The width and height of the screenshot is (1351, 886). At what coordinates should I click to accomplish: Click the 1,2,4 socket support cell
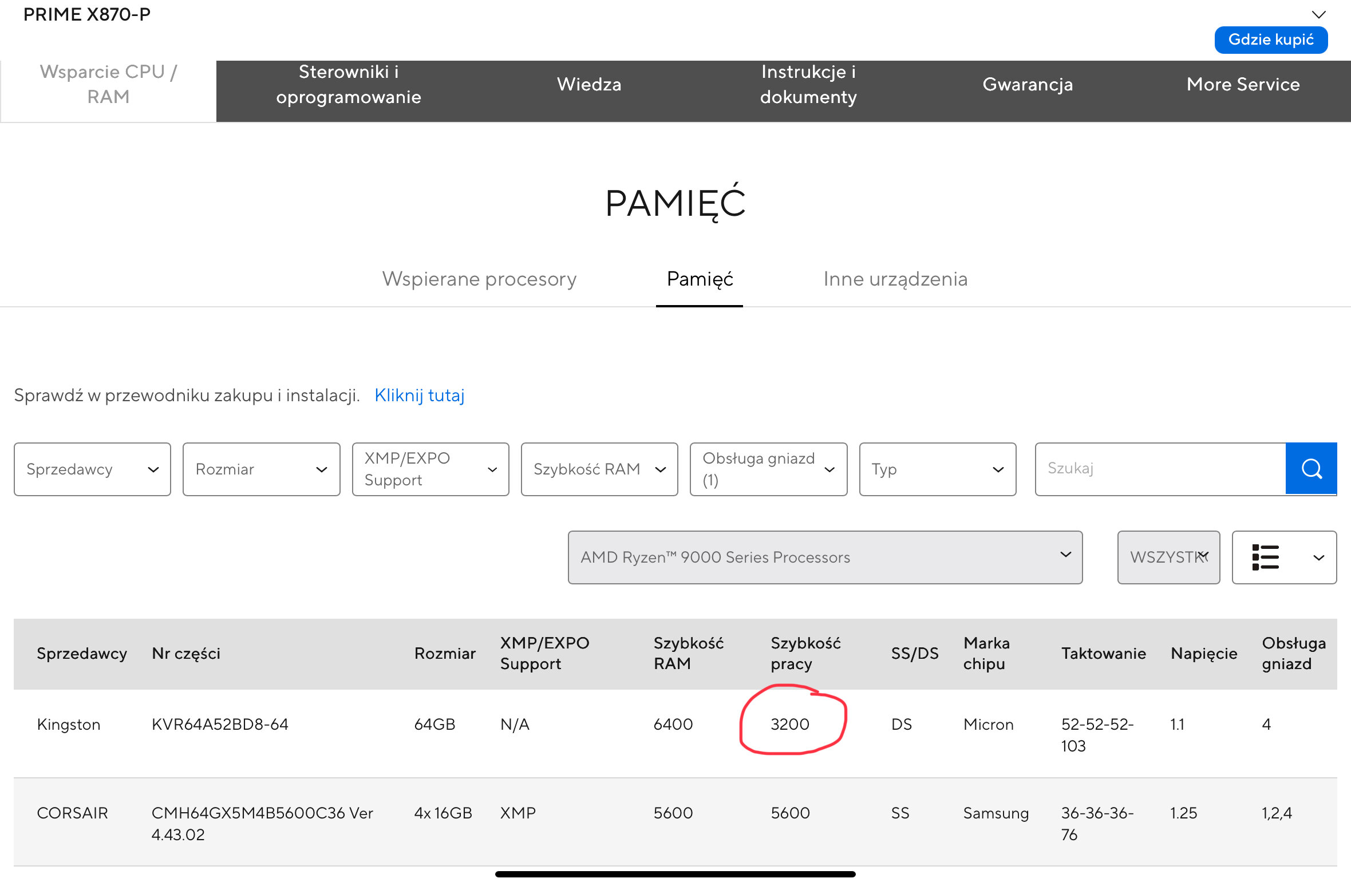pyautogui.click(x=1277, y=813)
